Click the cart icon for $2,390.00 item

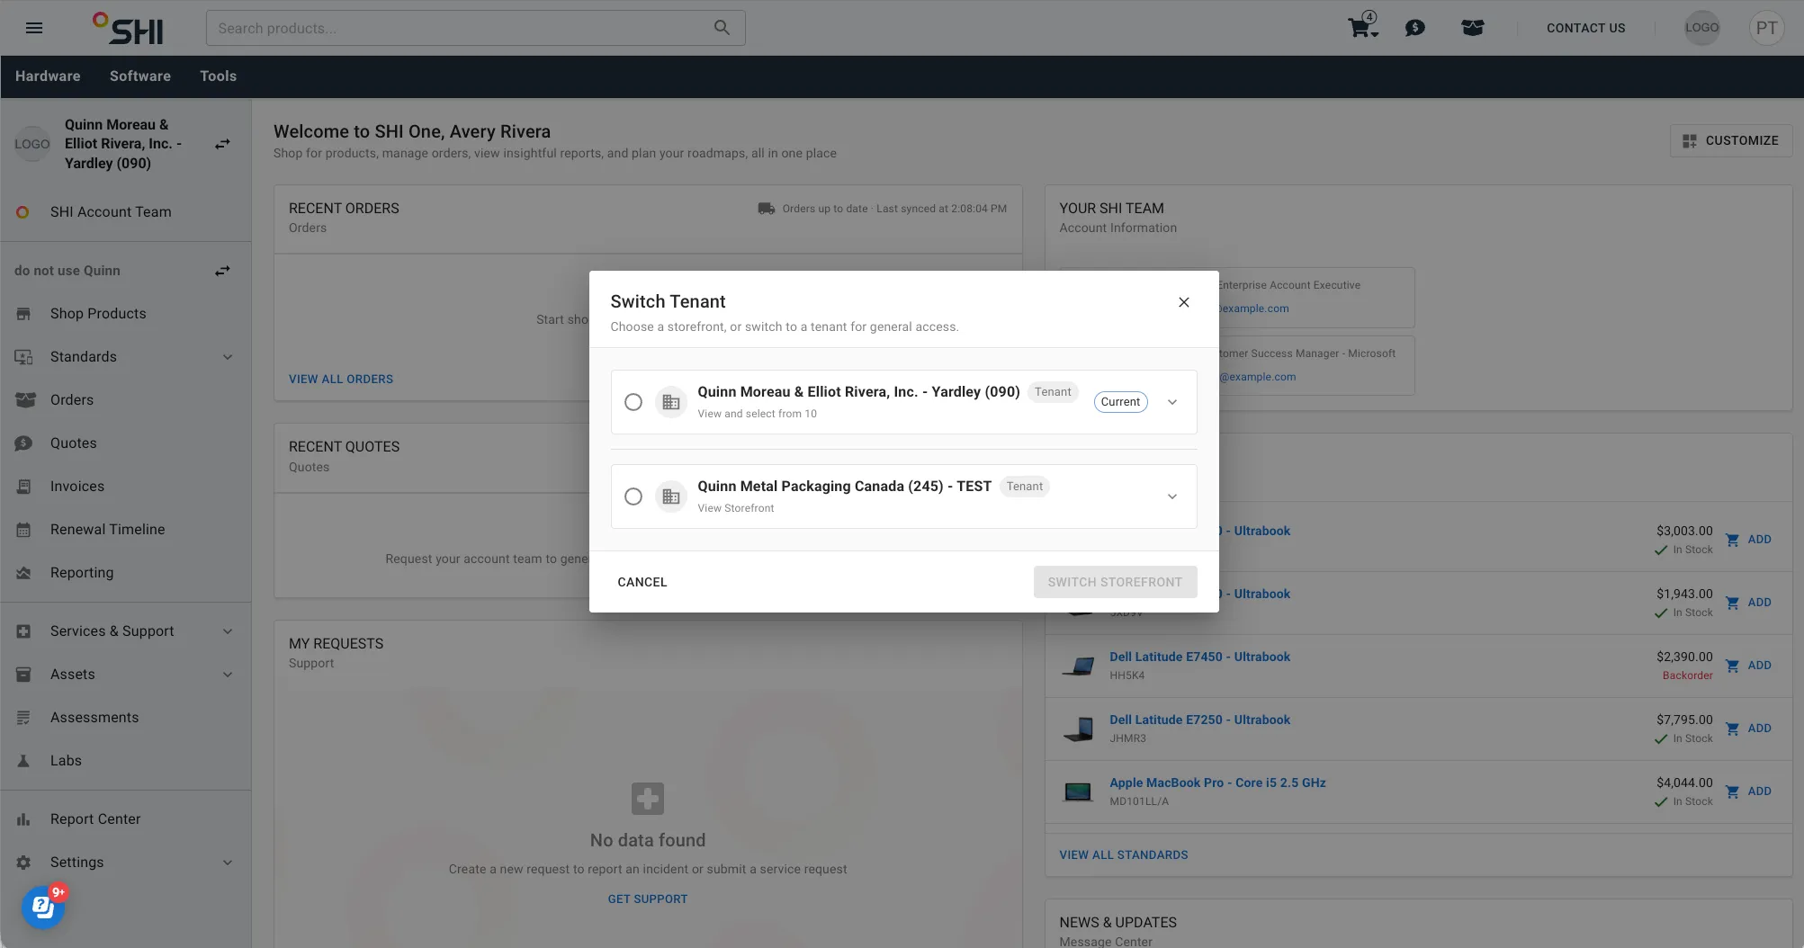point(1732,666)
